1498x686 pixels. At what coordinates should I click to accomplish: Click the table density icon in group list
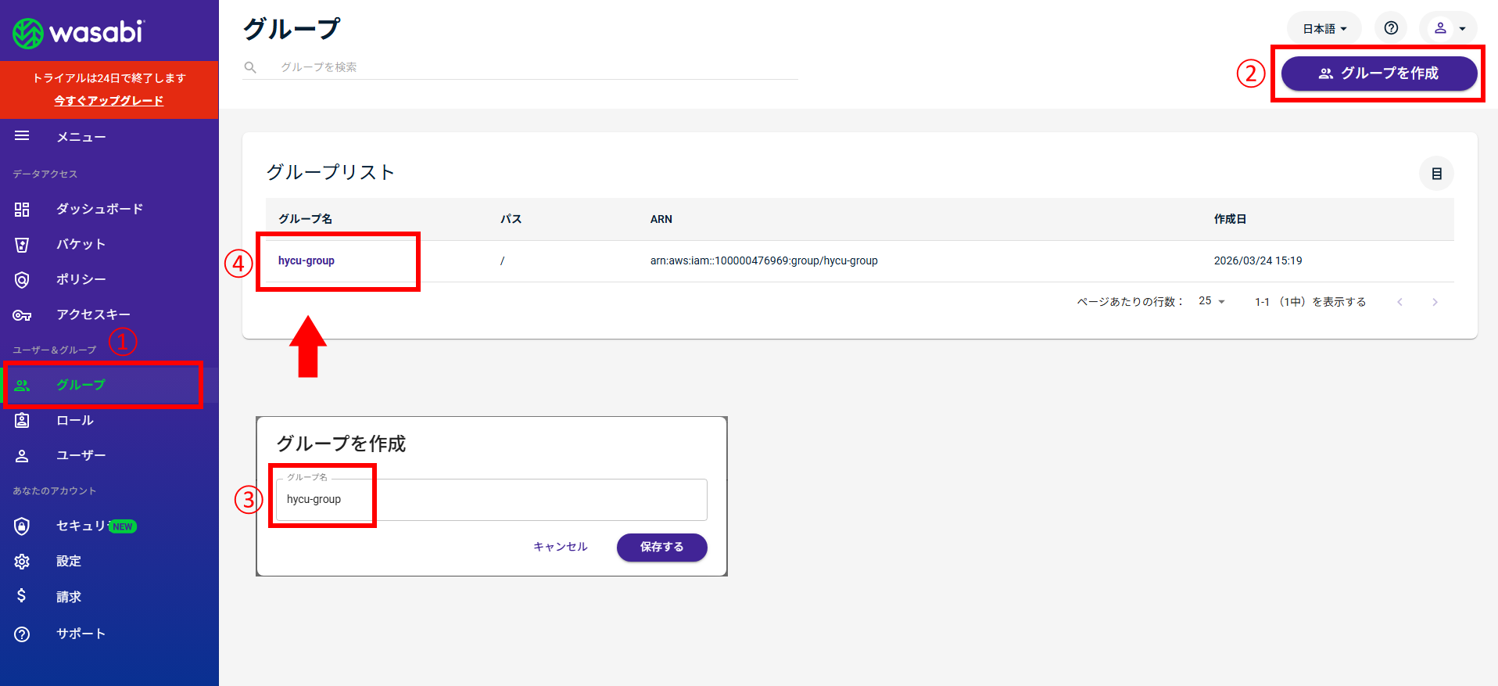point(1436,174)
